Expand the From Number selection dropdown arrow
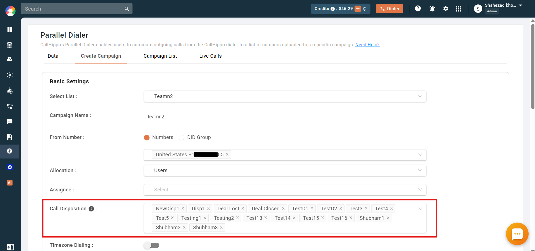 click(420, 155)
